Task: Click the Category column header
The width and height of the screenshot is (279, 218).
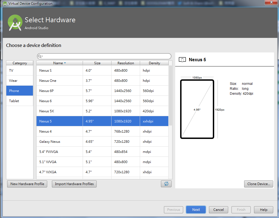Action: pyautogui.click(x=20, y=63)
